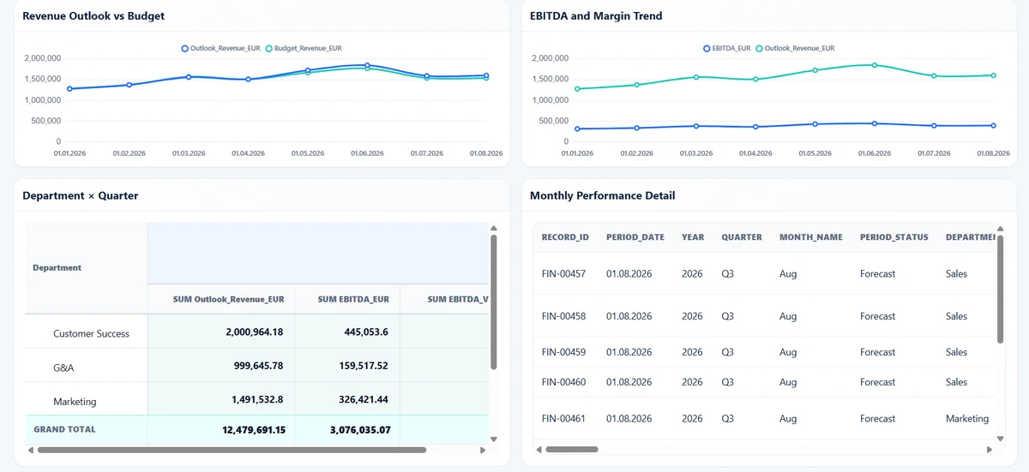Click the Department × Quarter panel title
This screenshot has width=1029, height=472.
[81, 196]
